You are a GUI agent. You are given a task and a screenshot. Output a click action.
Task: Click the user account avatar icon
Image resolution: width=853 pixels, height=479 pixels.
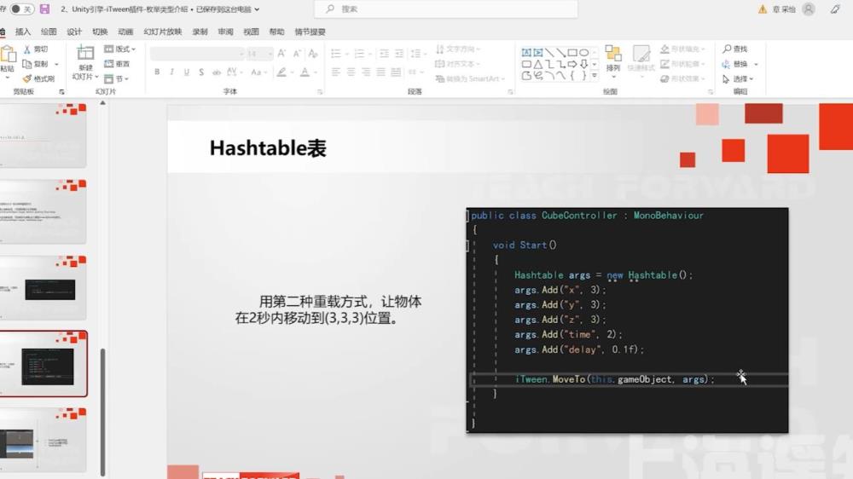[809, 9]
